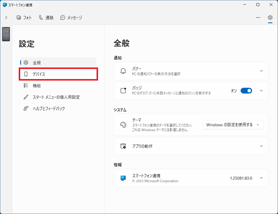The width and height of the screenshot is (278, 214).
Task: Expand the バッジ row chevron
Action: 261,91
